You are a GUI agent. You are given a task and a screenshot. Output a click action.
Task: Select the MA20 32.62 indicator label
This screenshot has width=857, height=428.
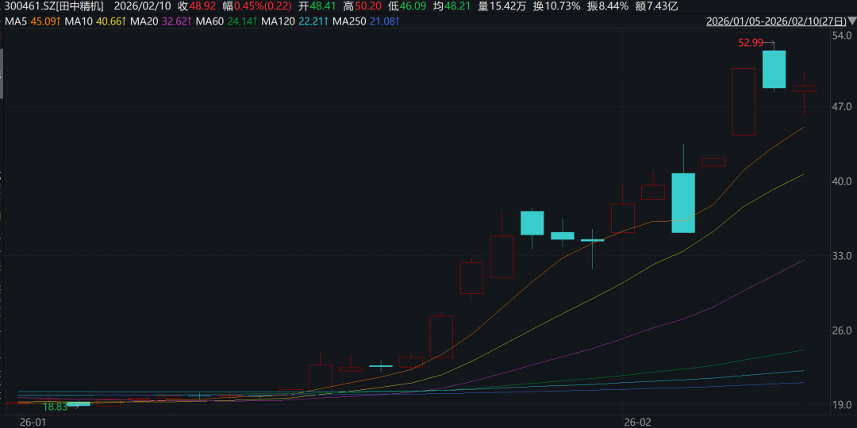coord(160,22)
